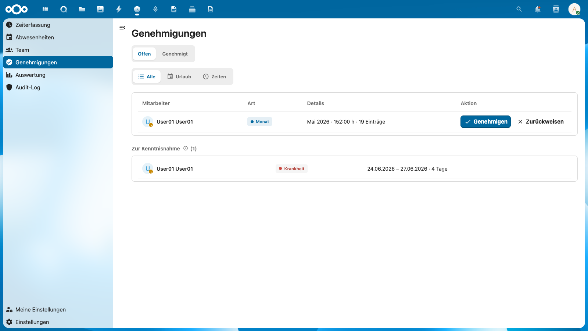Click User01 avatar in the Krankheit row
The width and height of the screenshot is (588, 331).
pyautogui.click(x=148, y=169)
